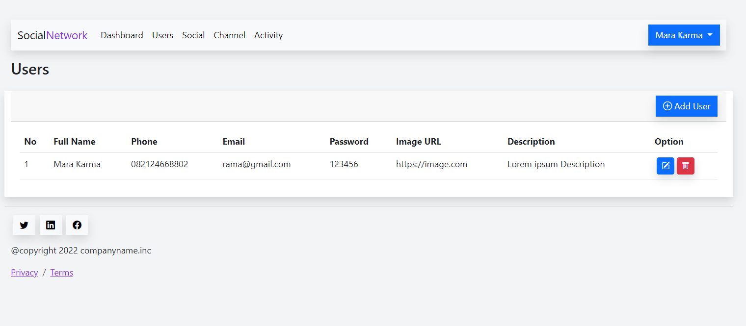Viewport: 746px width, 326px height.
Task: Click the Add User button
Action: pyautogui.click(x=687, y=106)
